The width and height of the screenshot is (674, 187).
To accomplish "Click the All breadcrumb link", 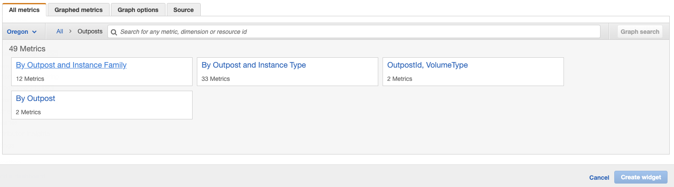I will [60, 31].
